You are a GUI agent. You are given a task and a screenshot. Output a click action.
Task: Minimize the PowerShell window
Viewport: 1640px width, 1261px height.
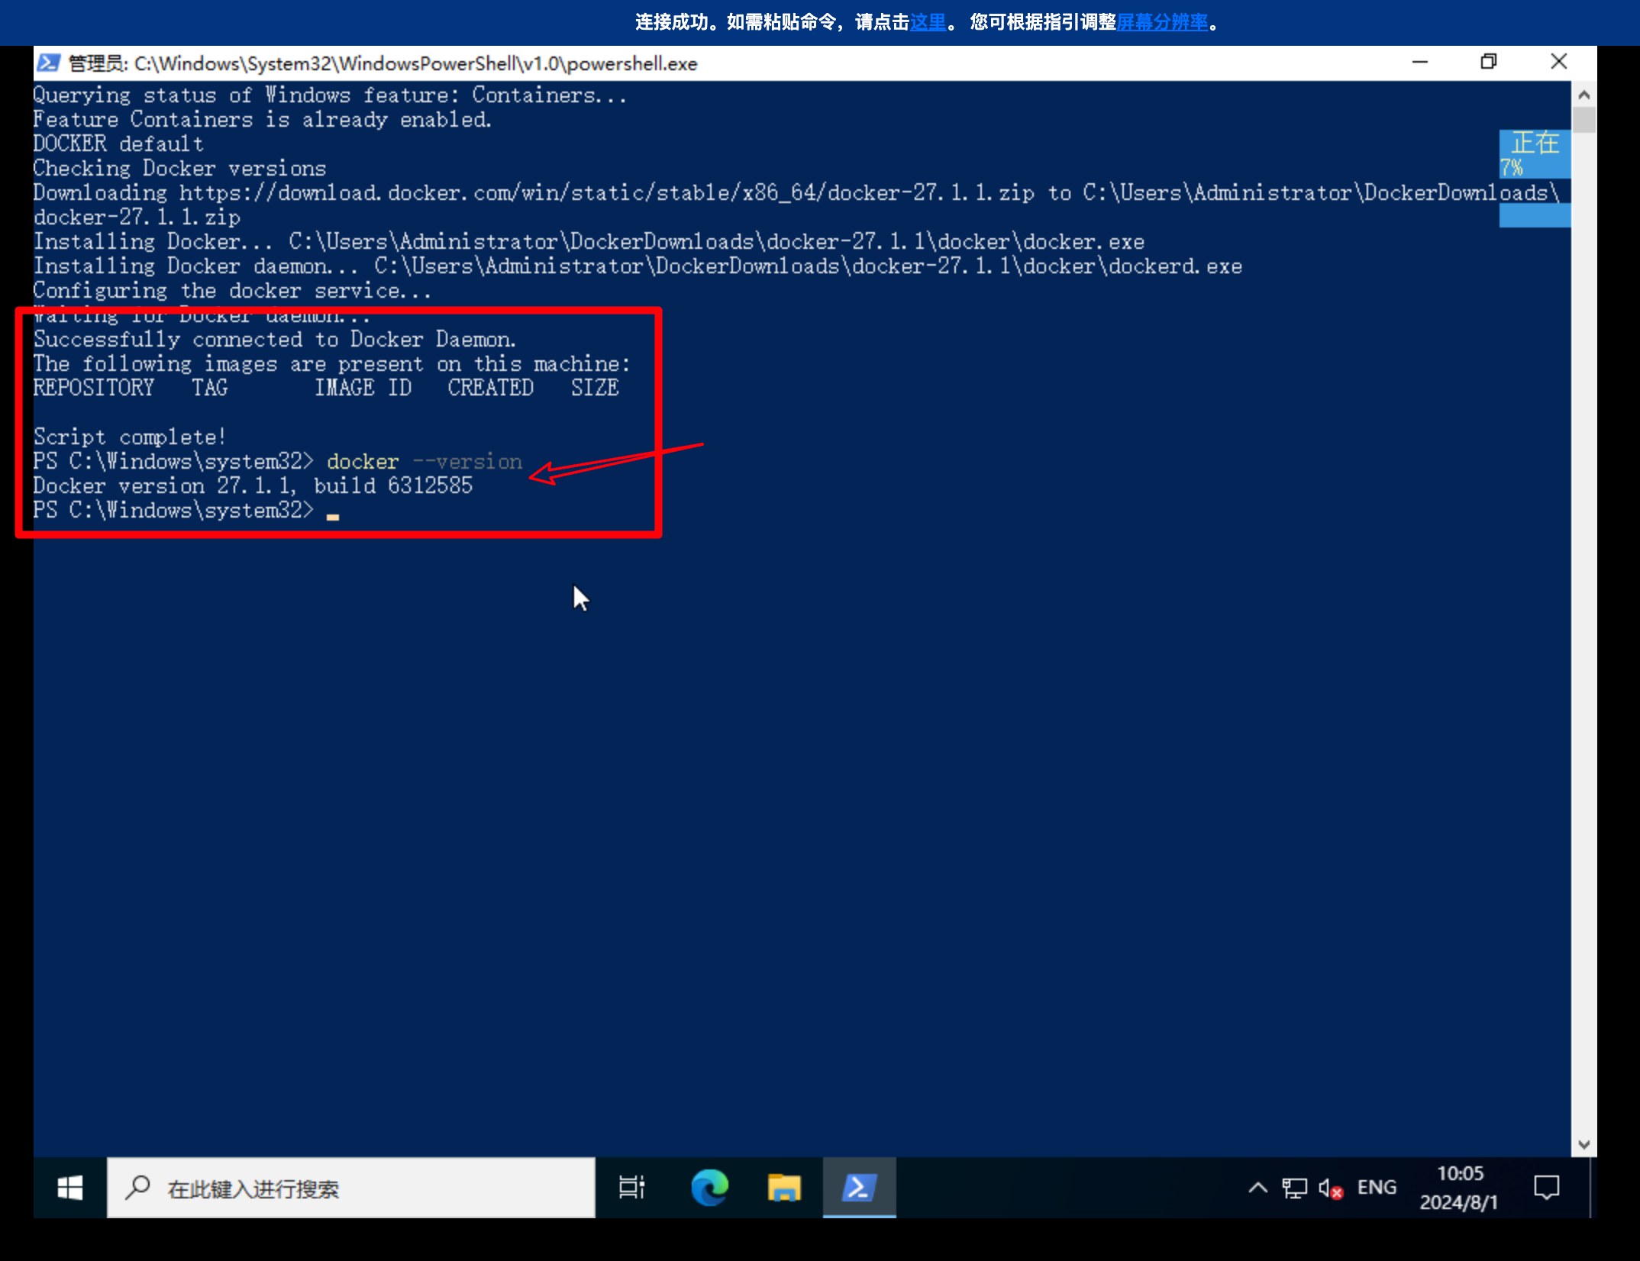(x=1420, y=62)
